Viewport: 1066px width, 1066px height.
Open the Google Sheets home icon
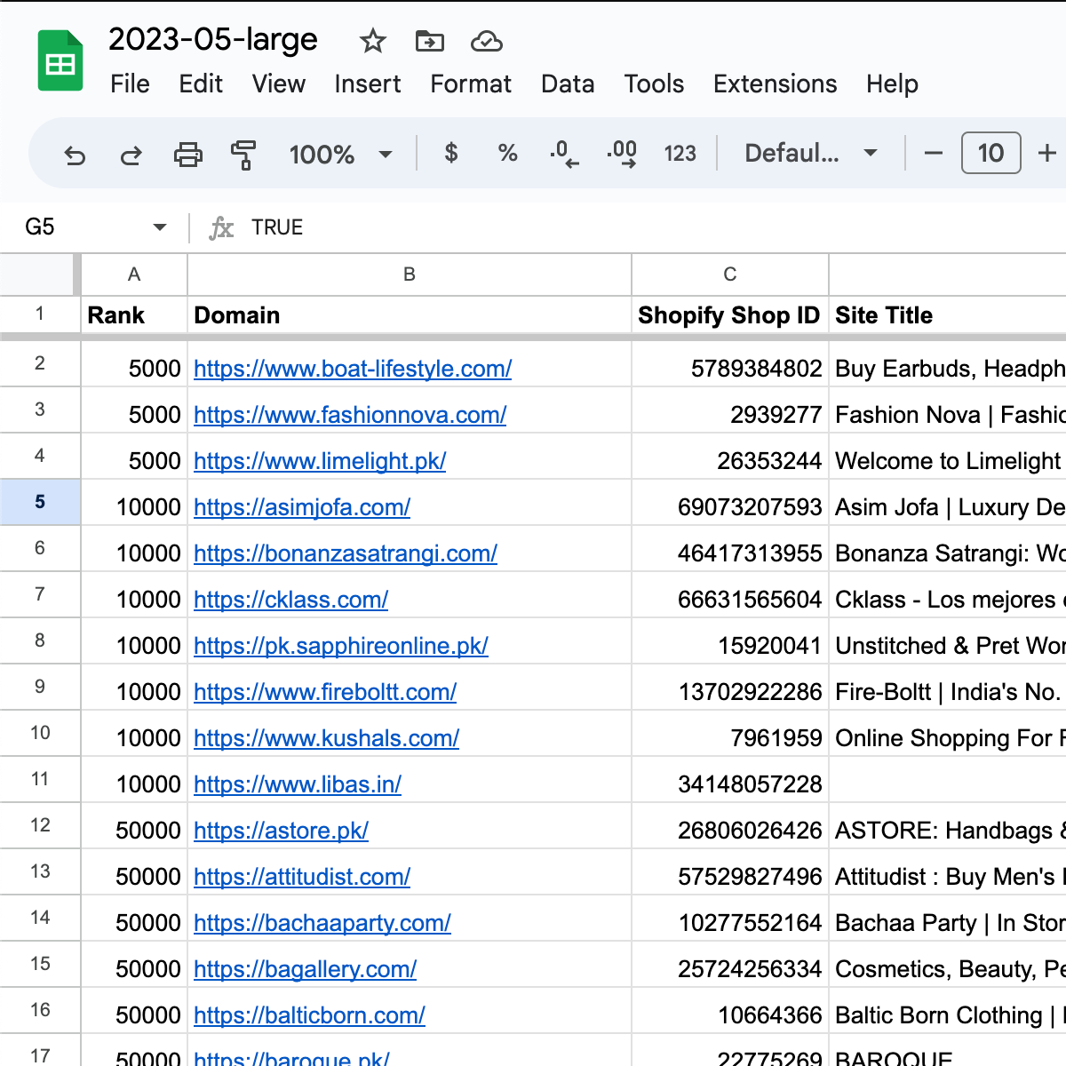point(60,60)
